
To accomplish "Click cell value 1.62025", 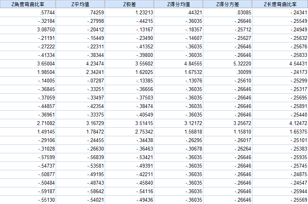I will pos(144,72).
